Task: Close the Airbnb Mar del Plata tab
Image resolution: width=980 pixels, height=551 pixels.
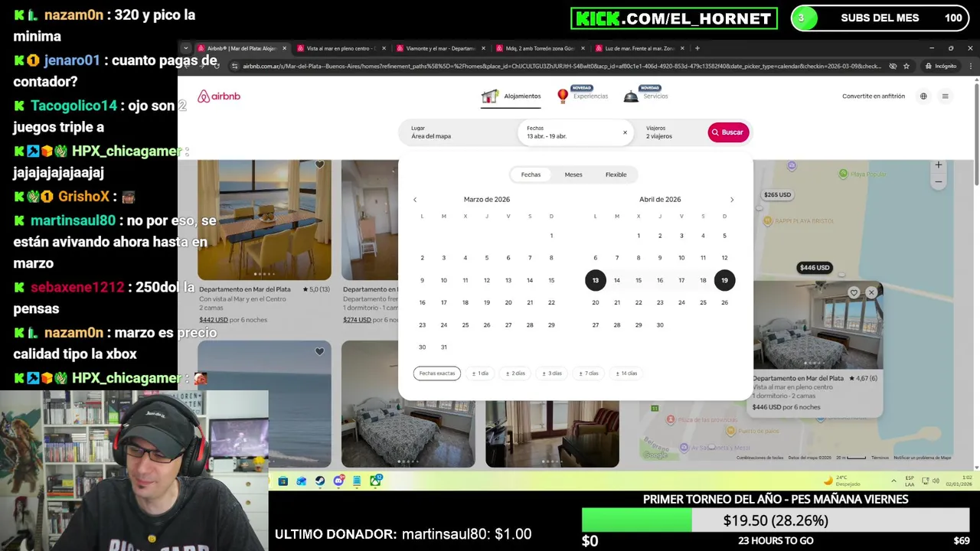Action: (x=284, y=48)
